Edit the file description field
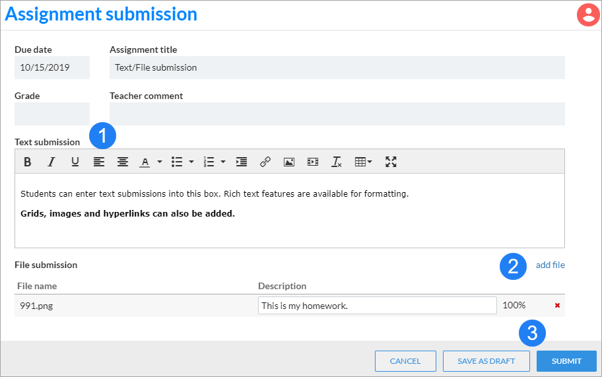 [x=378, y=306]
